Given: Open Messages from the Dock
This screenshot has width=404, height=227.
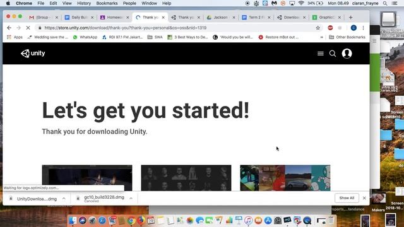Looking at the screenshot, I should coord(199,221).
